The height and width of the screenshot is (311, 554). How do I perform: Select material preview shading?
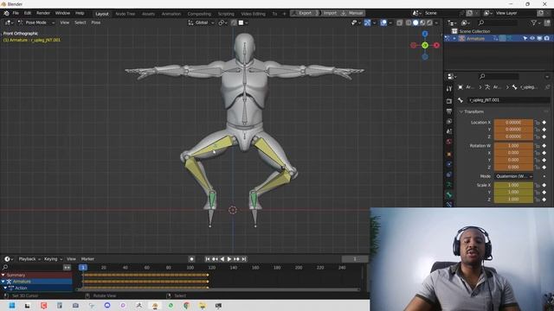[x=422, y=22]
